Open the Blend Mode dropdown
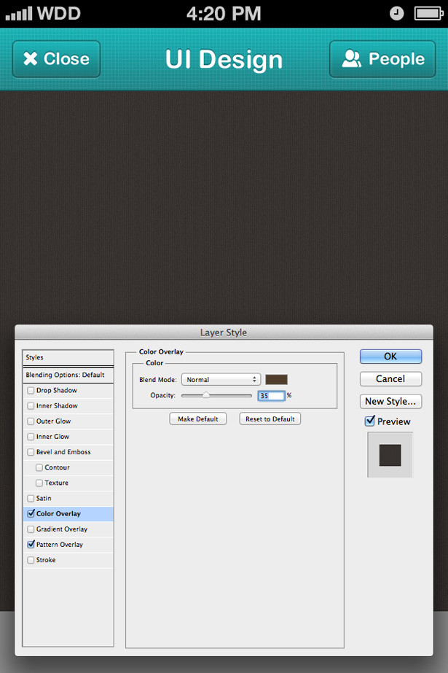Image resolution: width=448 pixels, height=673 pixels. (x=221, y=380)
